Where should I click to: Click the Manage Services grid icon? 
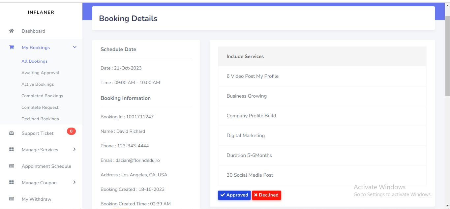(x=12, y=150)
